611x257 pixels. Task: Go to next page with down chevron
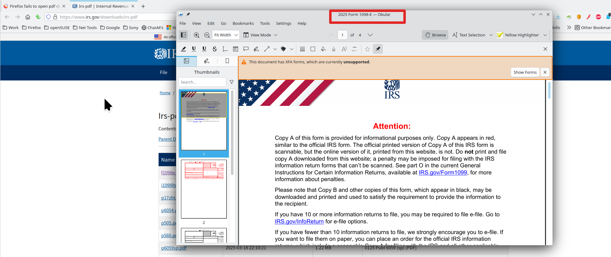[370, 35]
